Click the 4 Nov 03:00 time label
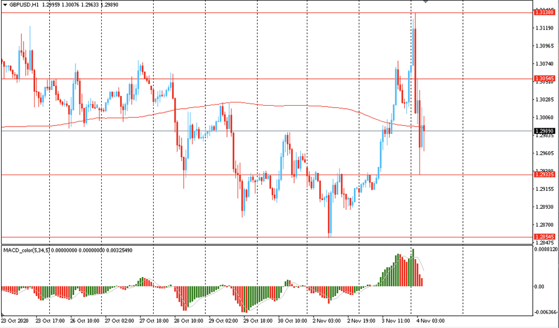The image size is (559, 328). tap(430, 321)
